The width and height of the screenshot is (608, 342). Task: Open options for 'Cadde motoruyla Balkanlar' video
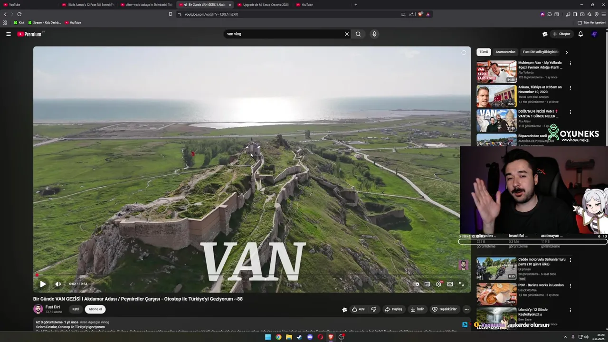[x=570, y=260]
